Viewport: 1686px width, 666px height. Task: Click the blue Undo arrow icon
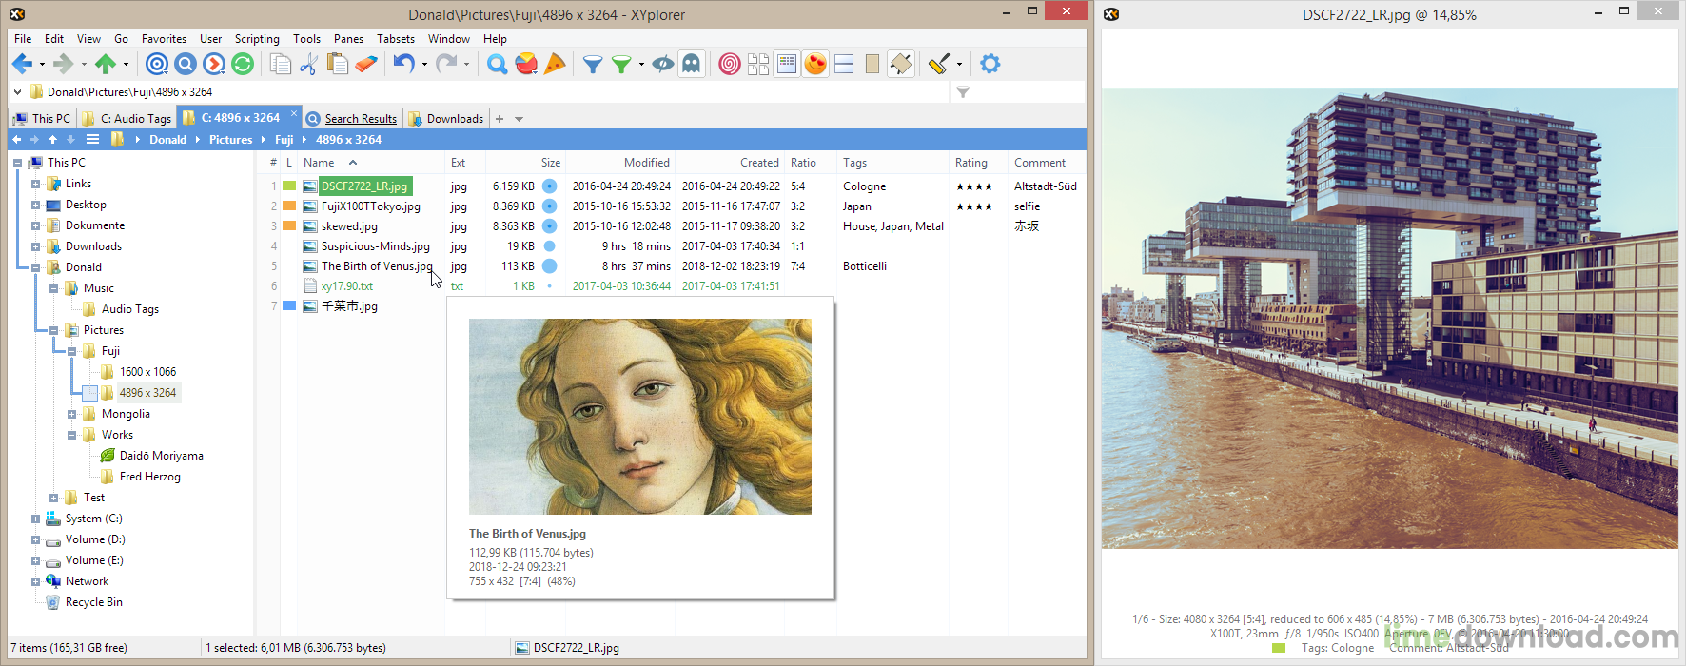pos(403,64)
